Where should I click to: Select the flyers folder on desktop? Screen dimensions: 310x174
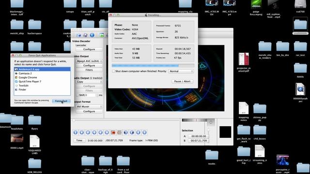pyautogui.click(x=34, y=120)
